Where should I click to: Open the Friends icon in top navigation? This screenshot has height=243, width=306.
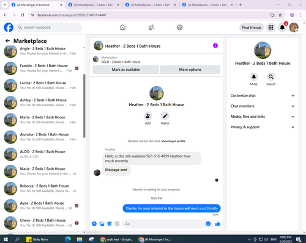point(151,27)
